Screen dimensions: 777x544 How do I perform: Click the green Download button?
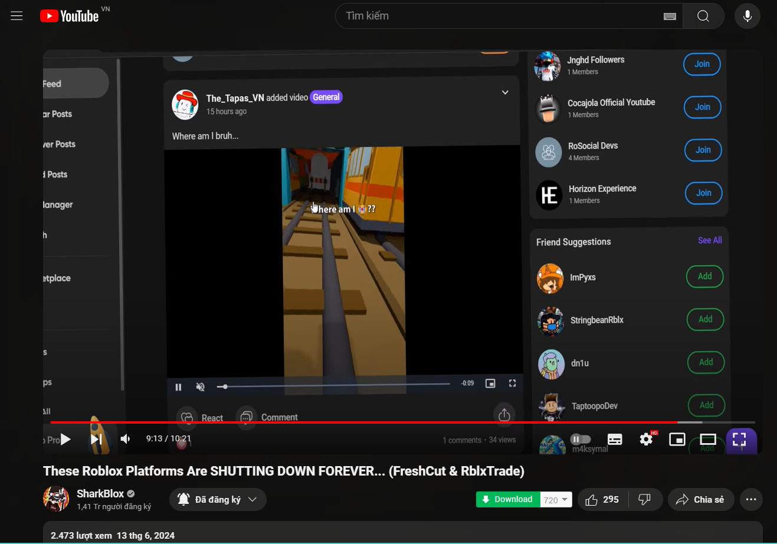(x=508, y=499)
